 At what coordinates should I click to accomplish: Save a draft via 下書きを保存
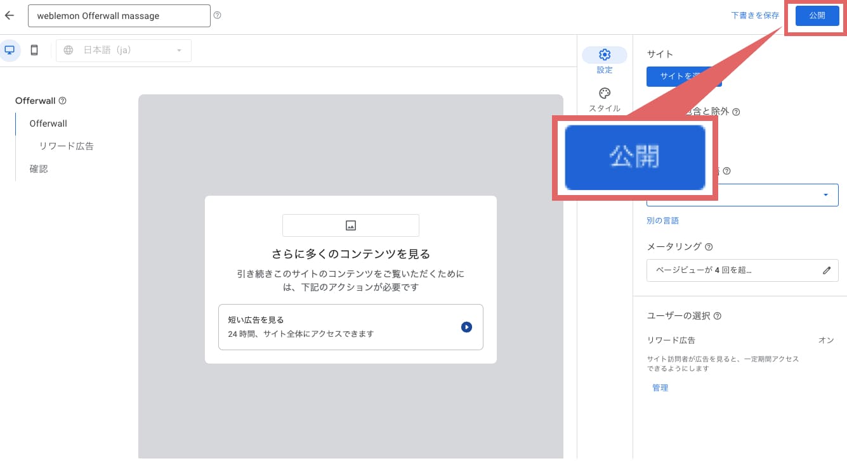754,15
